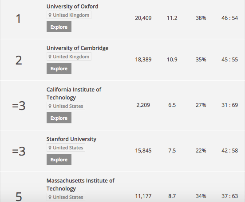Click the location pin icon in Caltech's United States tag
Screen dimensions: 245x202
tap(50, 106)
